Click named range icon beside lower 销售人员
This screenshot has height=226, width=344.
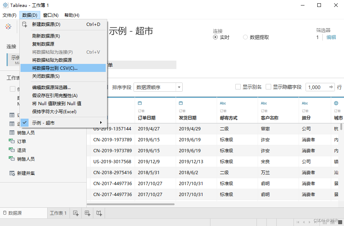tap(12, 158)
